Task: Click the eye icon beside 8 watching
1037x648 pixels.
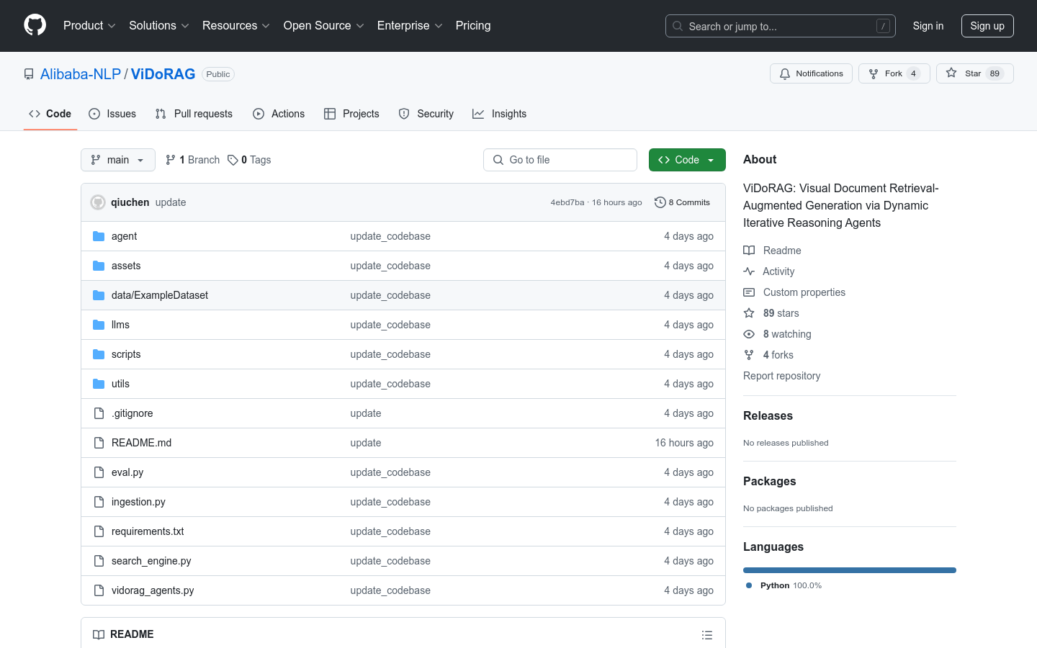Action: click(749, 334)
